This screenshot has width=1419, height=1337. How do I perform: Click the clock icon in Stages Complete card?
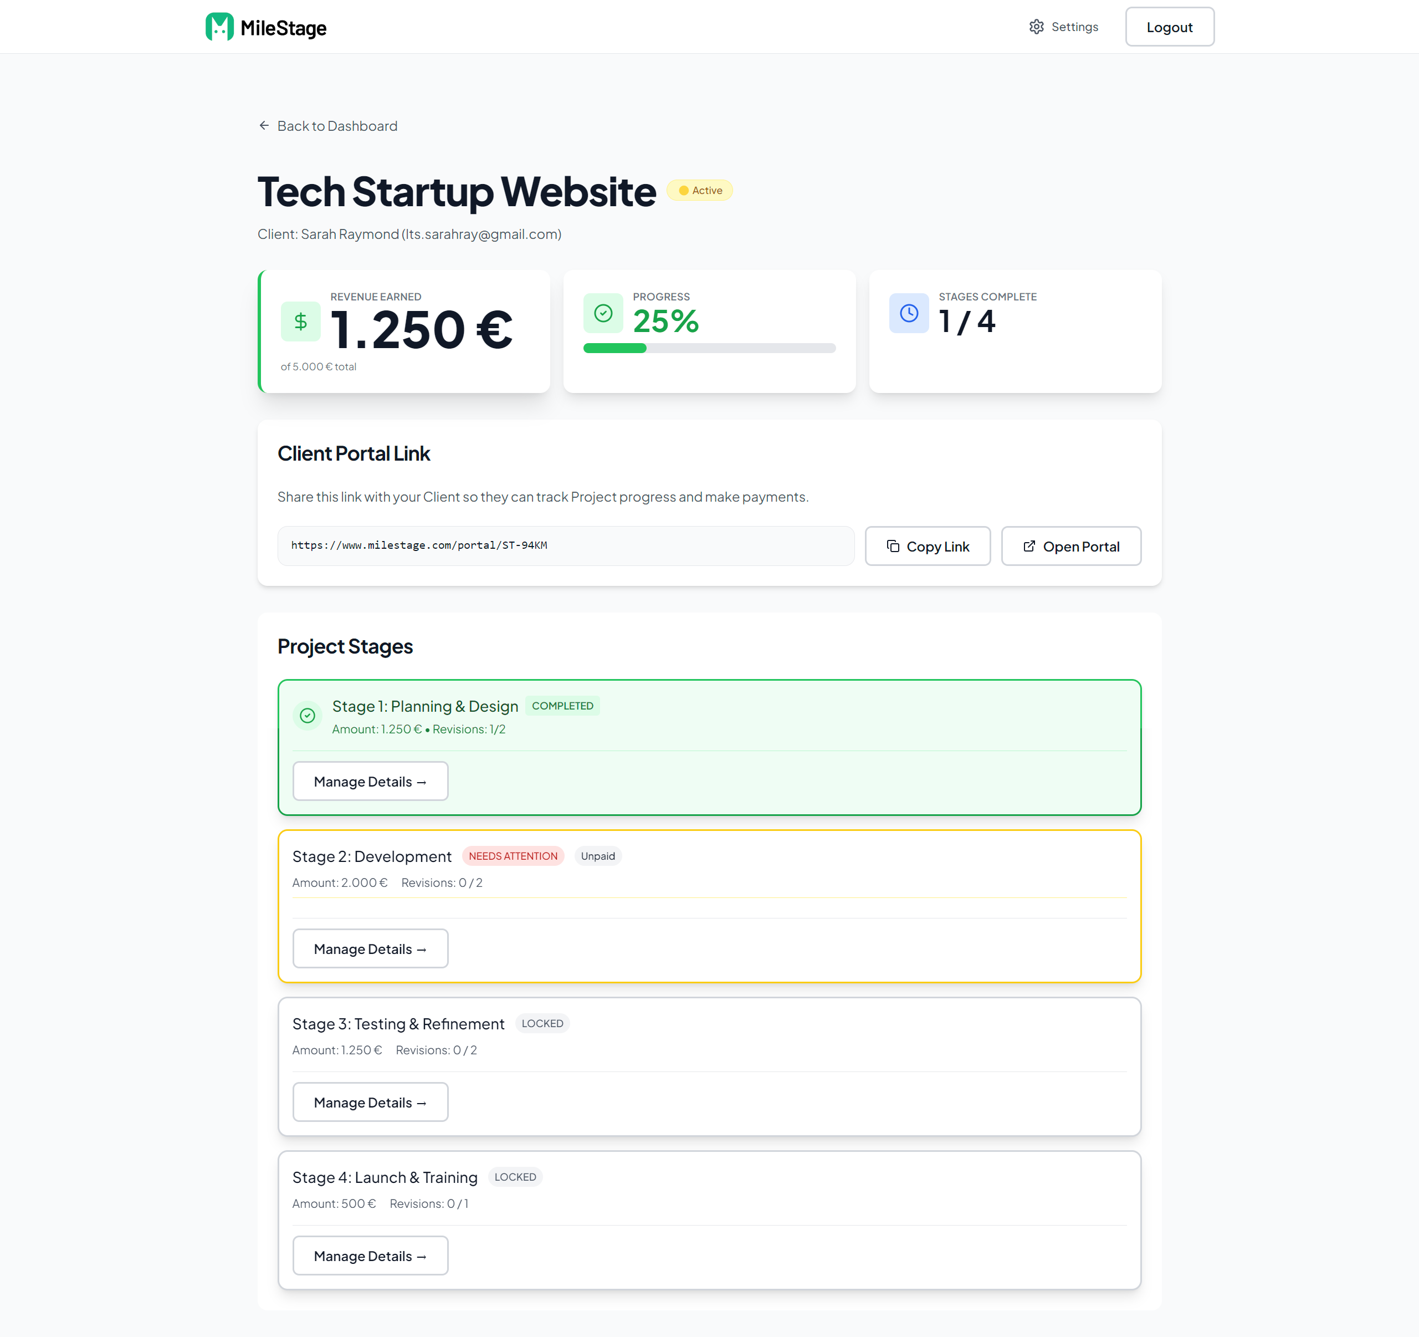click(x=908, y=313)
